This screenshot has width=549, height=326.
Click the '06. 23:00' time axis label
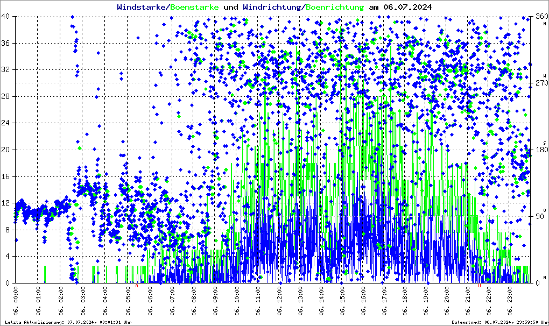pos(509,301)
